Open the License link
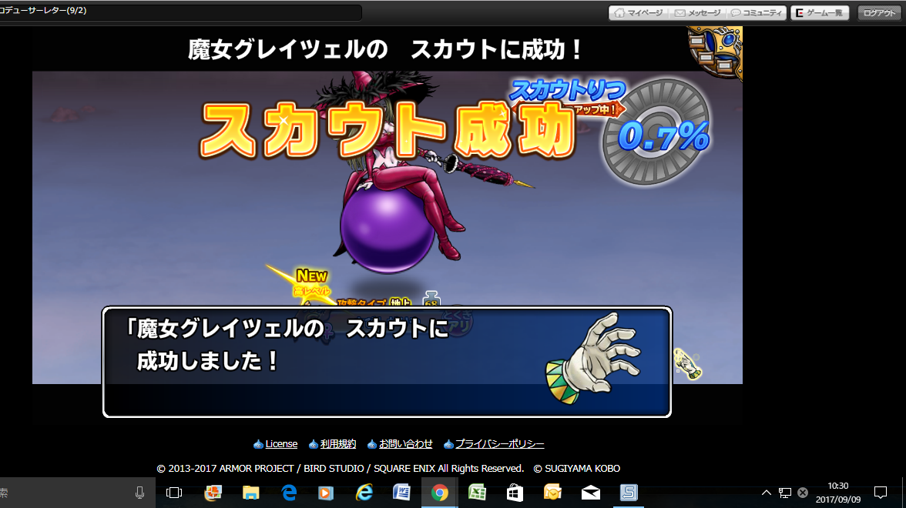 [x=281, y=444]
